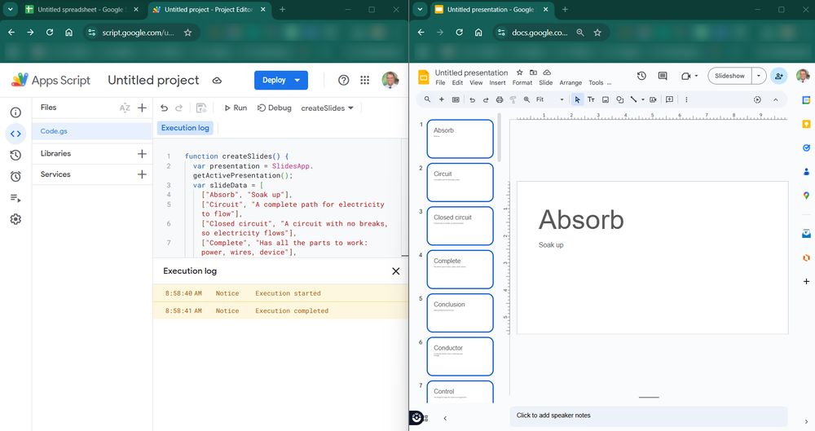Sort files alphabetically with AZ icon

click(x=125, y=108)
